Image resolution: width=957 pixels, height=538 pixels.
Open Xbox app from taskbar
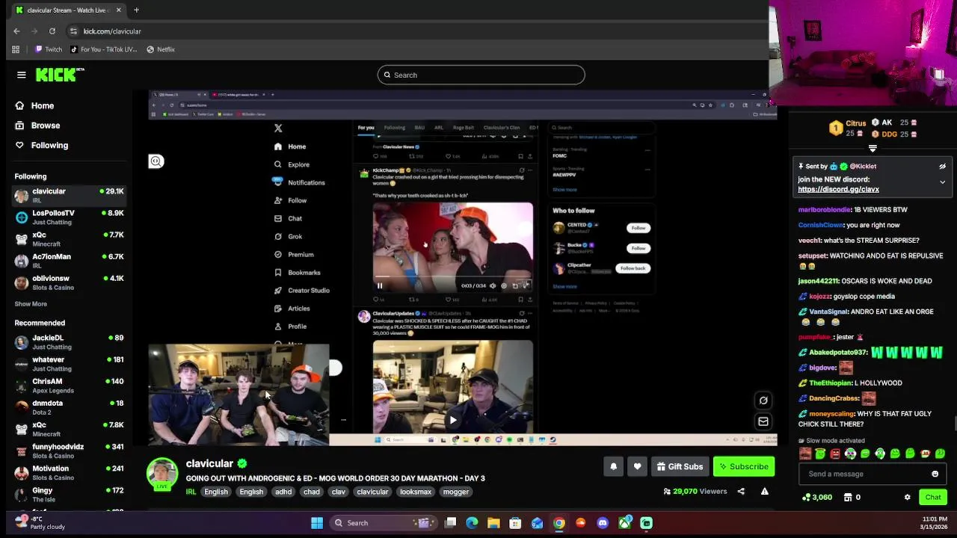click(x=624, y=523)
